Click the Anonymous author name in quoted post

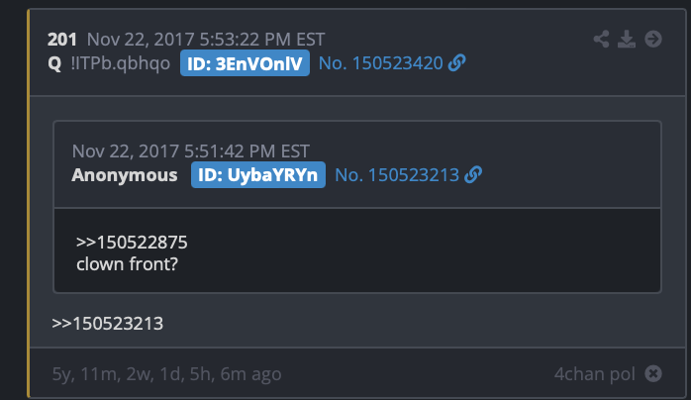[125, 175]
